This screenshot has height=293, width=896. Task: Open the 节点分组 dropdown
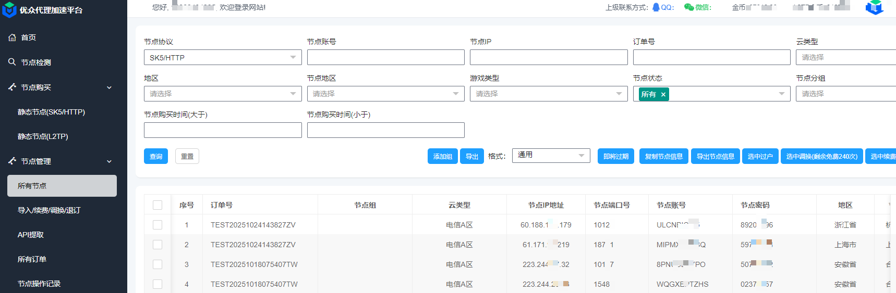tap(846, 94)
